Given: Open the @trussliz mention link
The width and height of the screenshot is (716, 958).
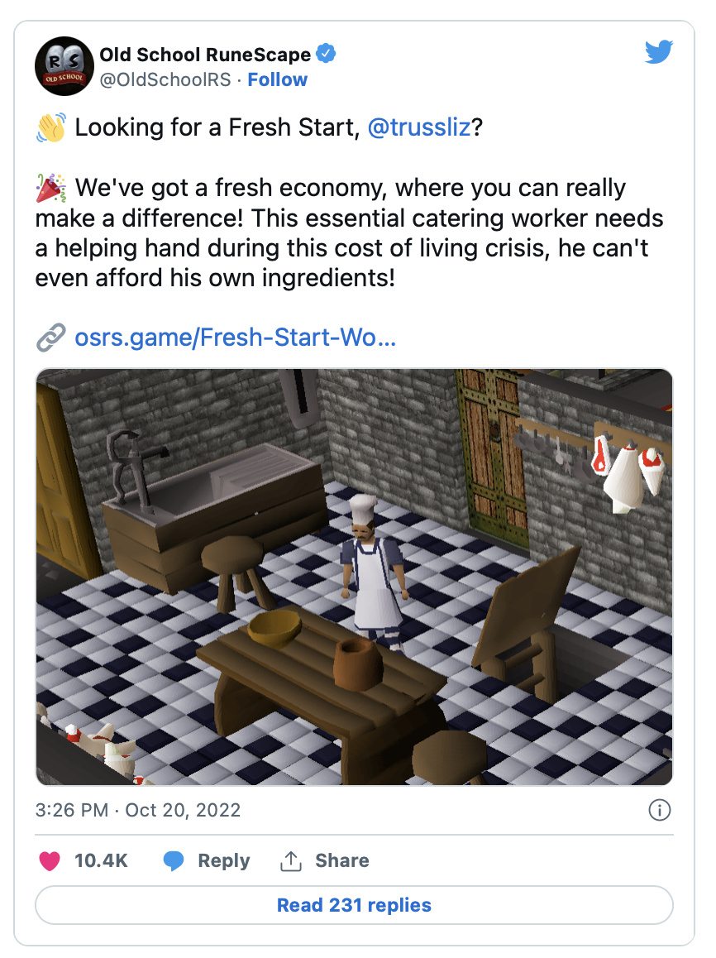Looking at the screenshot, I should pos(418,127).
